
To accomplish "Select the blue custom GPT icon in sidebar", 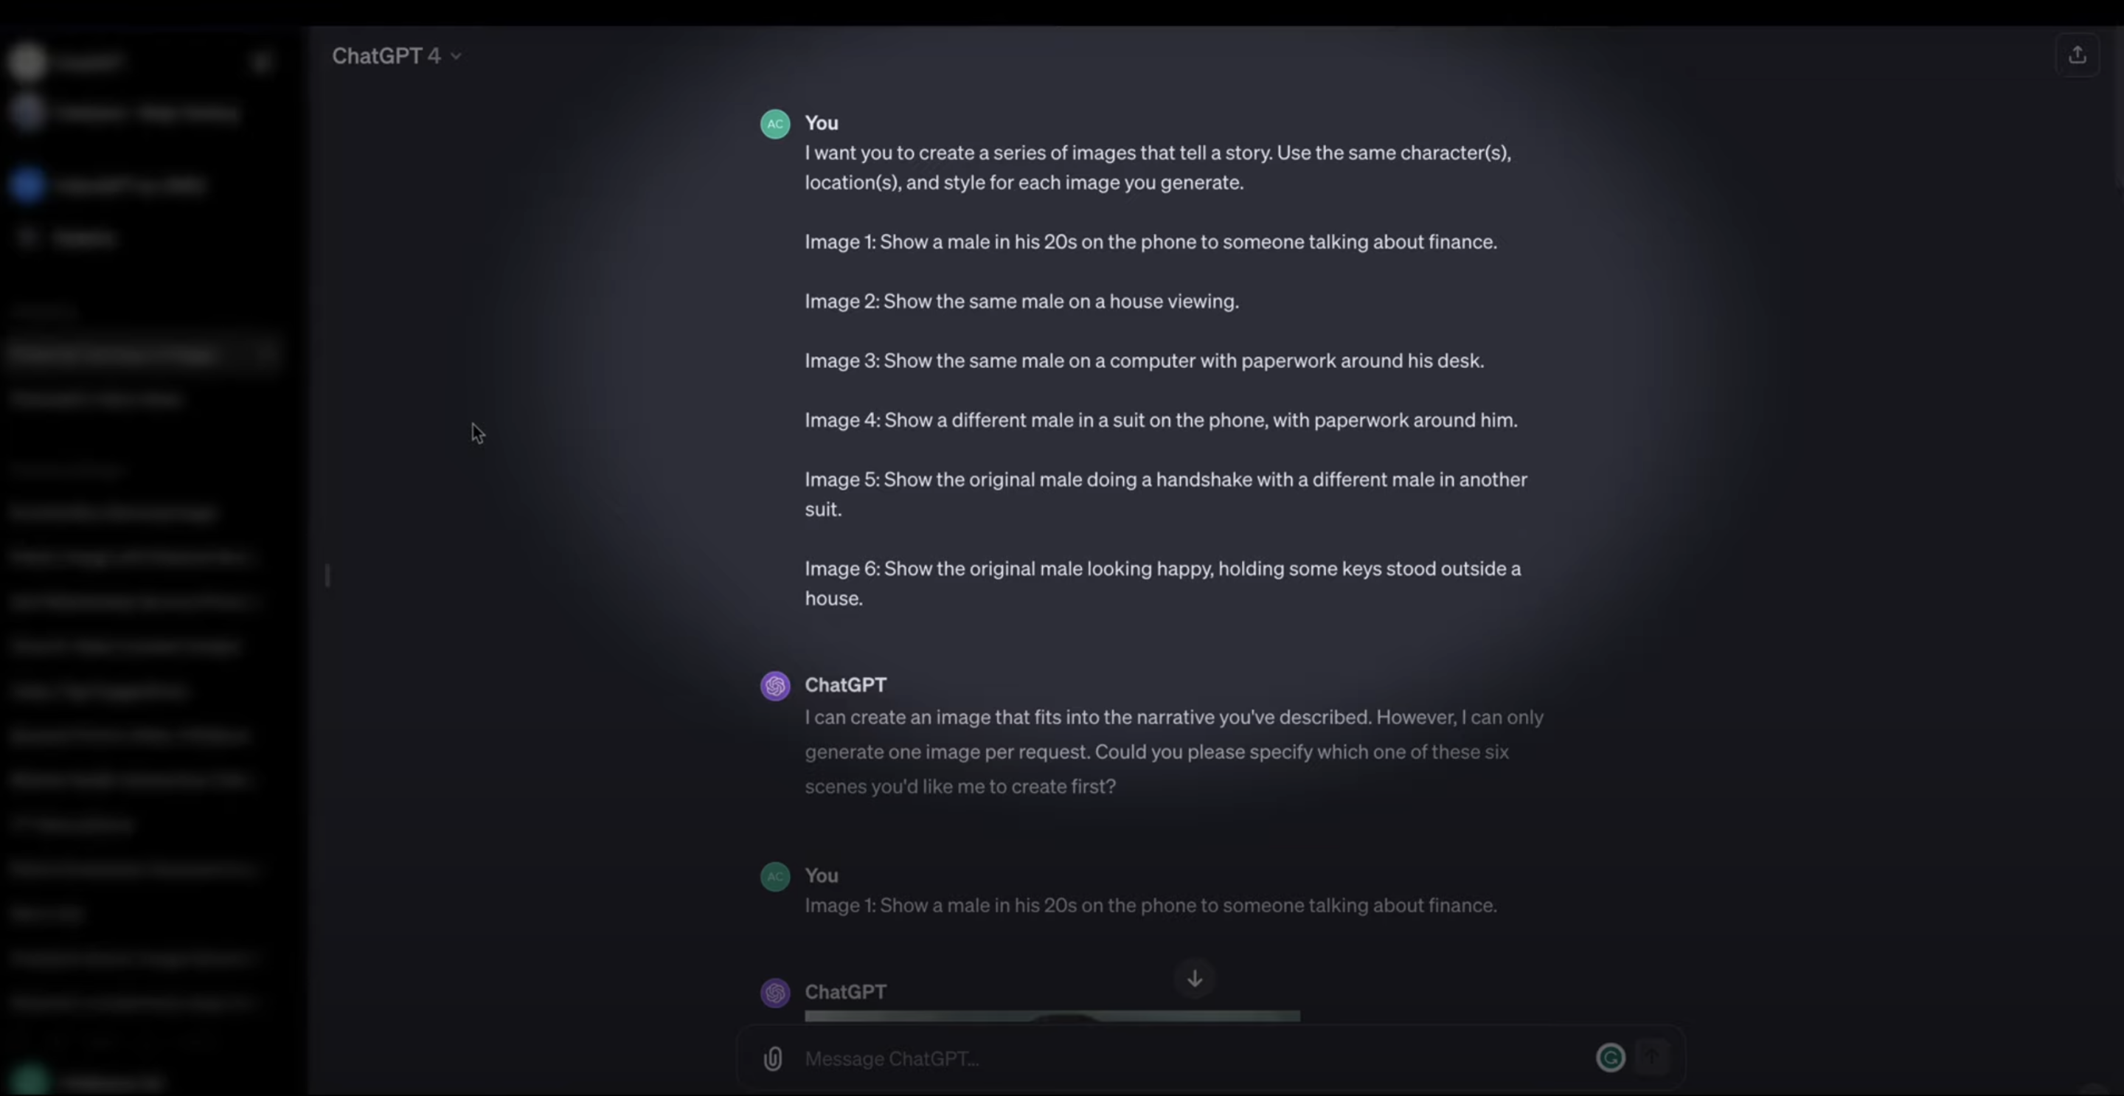I will click(27, 184).
